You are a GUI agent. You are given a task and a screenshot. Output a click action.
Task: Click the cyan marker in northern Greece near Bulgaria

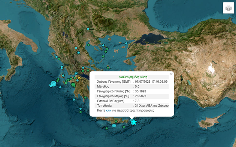[x=88, y=29]
